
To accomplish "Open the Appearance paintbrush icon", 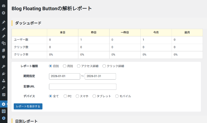I will pyautogui.click(x=4, y=66).
